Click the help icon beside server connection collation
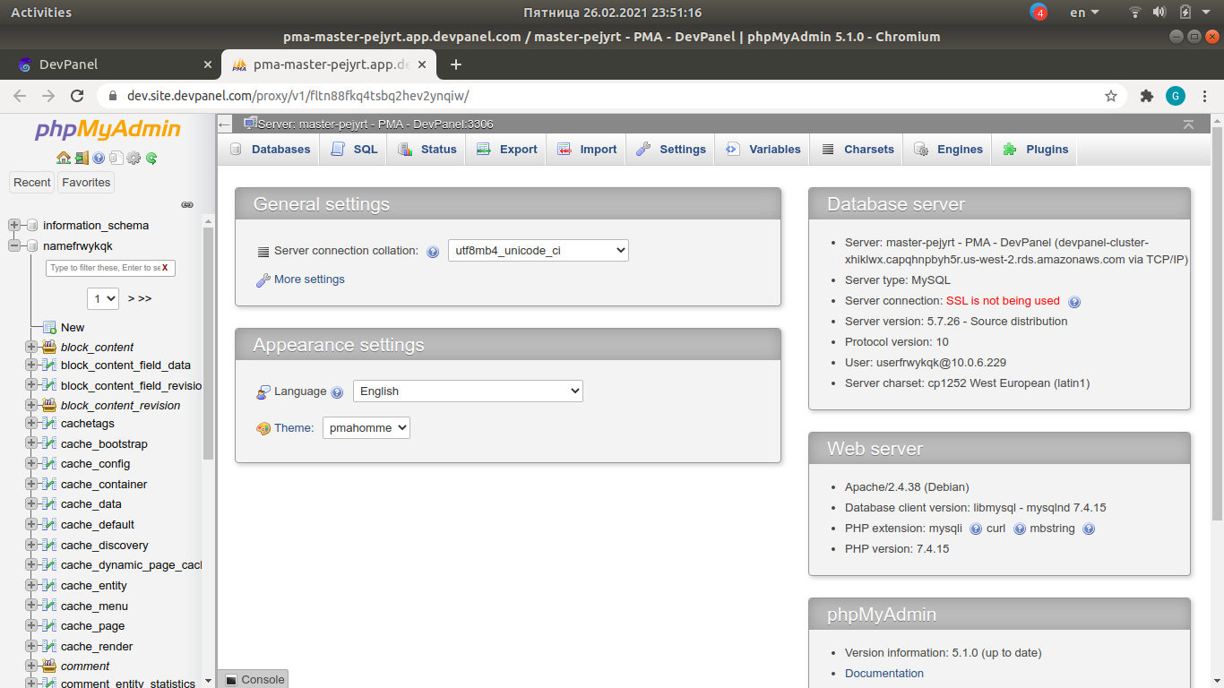 (433, 251)
